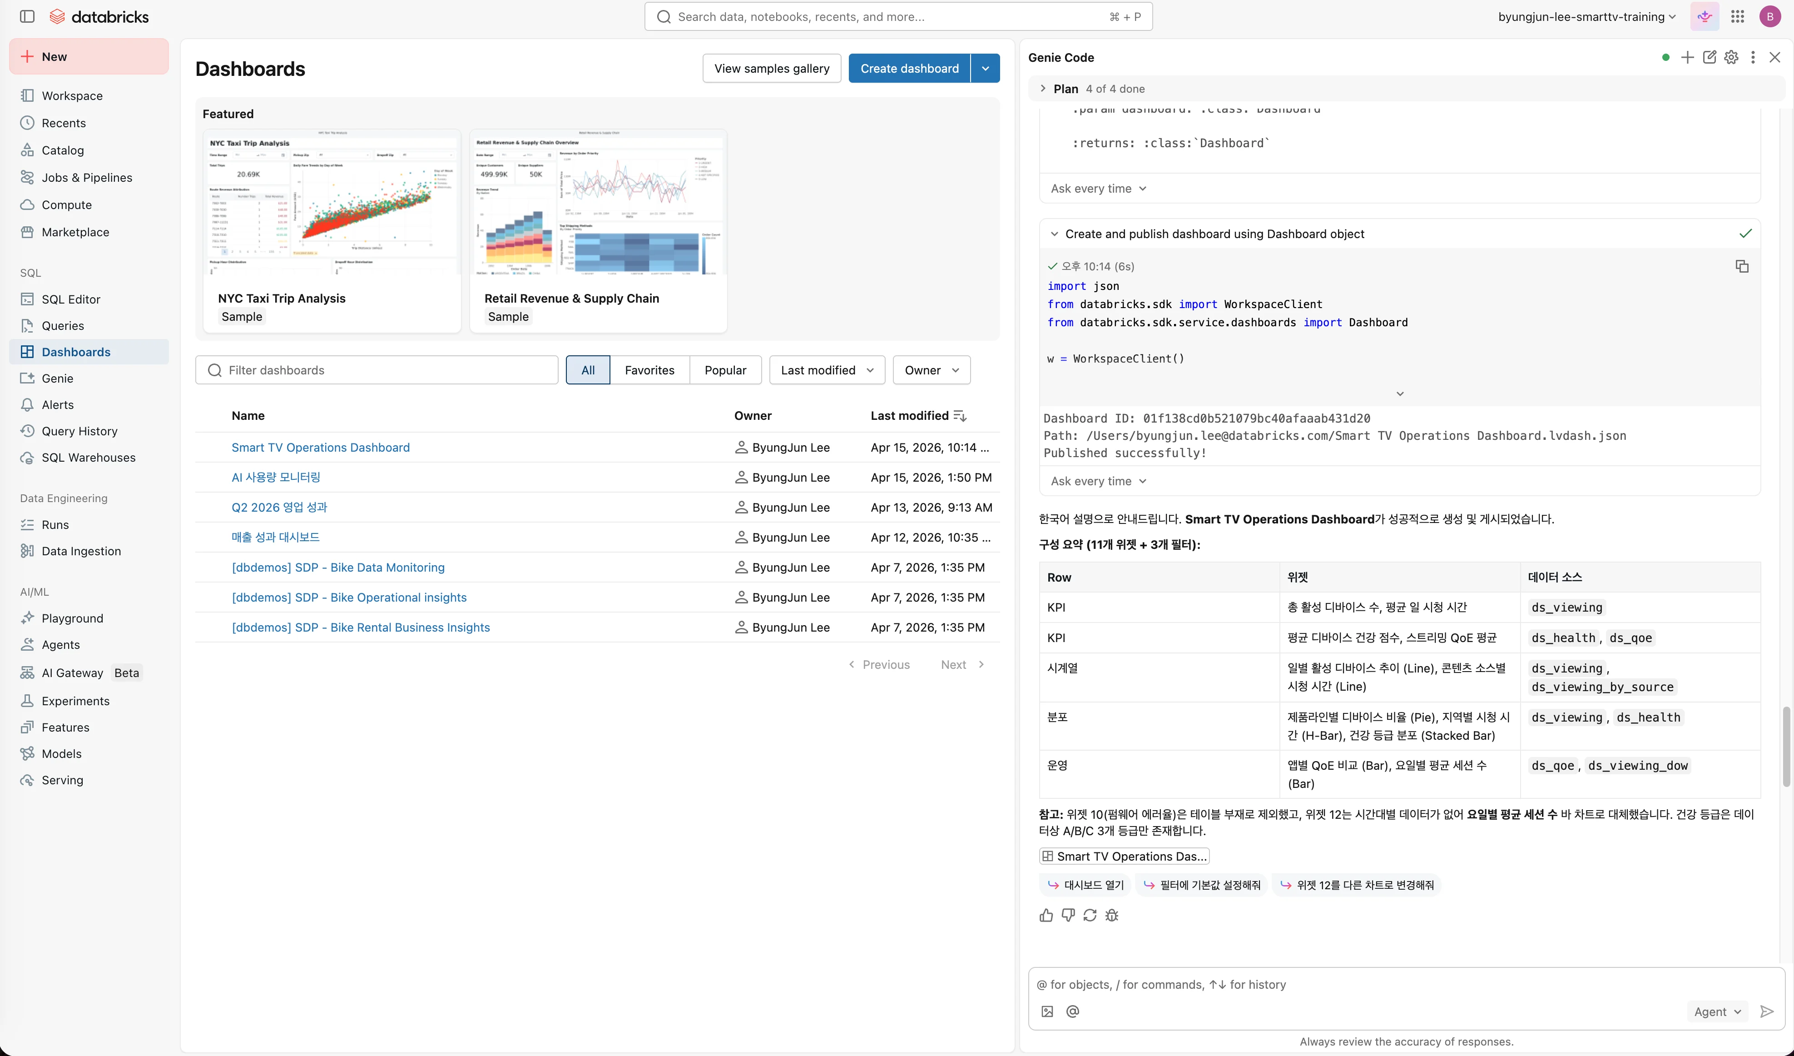Image resolution: width=1794 pixels, height=1056 pixels.
Task: Select the Popular filter tab
Action: click(725, 370)
